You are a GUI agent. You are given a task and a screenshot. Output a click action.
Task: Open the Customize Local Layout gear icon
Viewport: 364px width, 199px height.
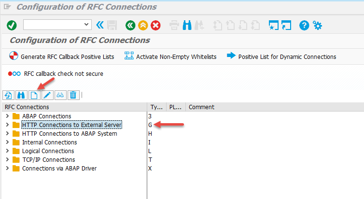click(x=317, y=25)
